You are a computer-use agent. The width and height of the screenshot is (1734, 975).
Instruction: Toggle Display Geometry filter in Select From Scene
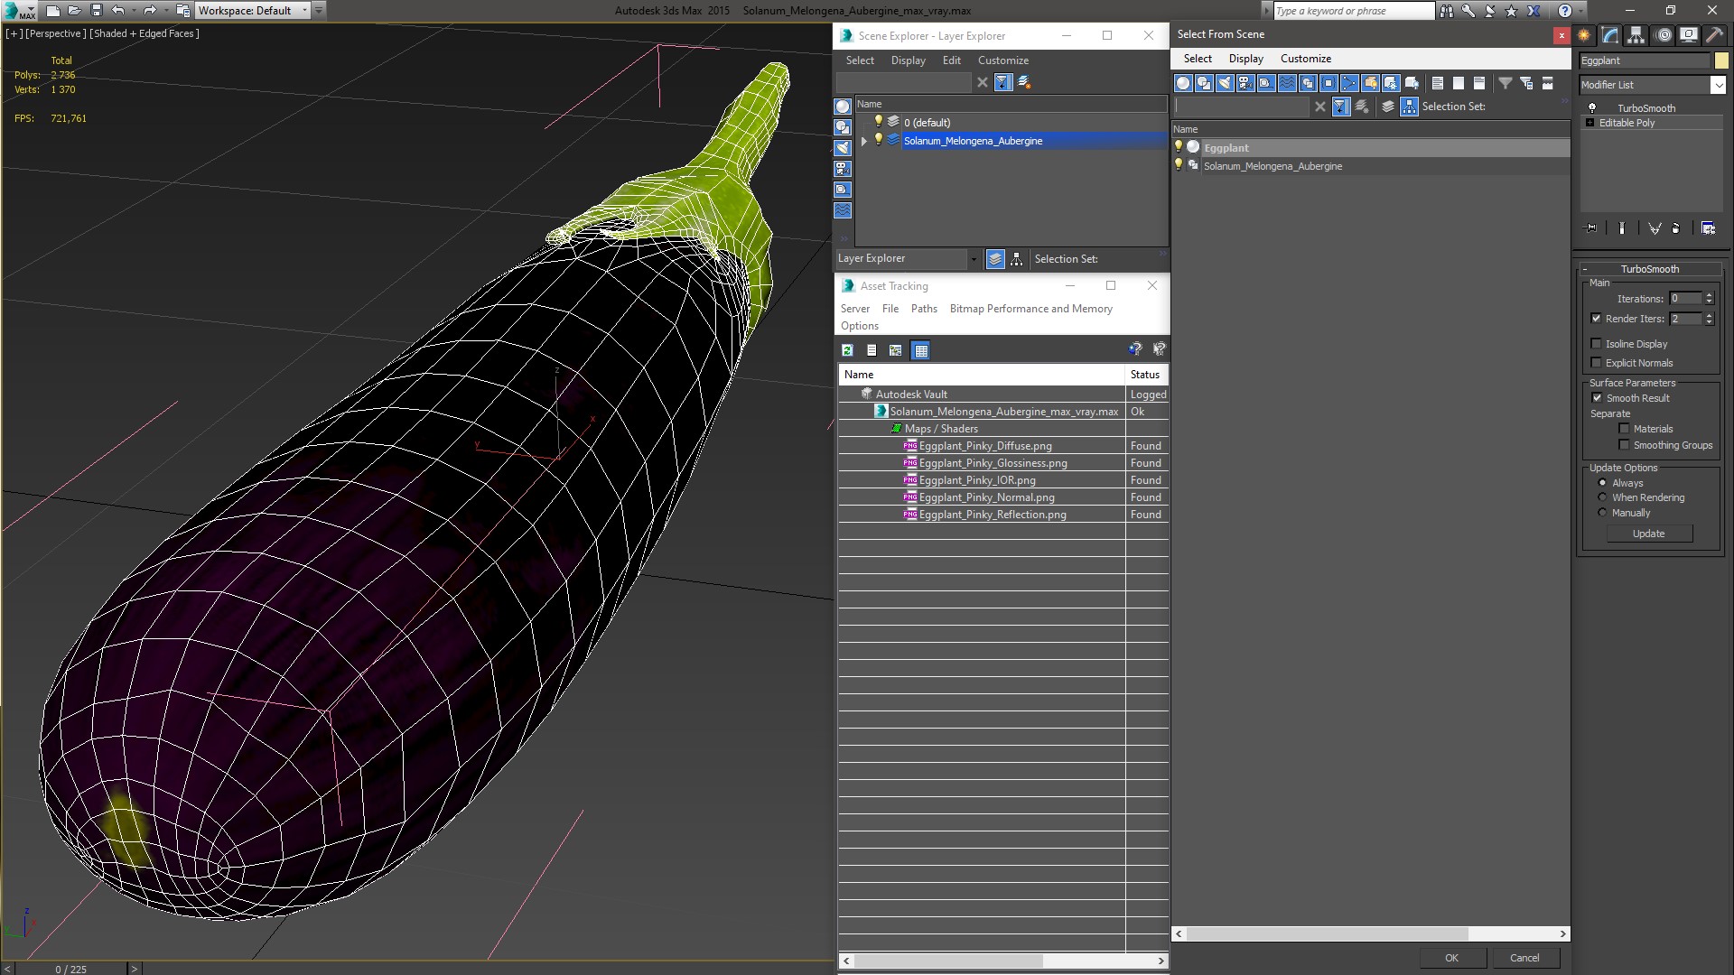tap(1183, 83)
